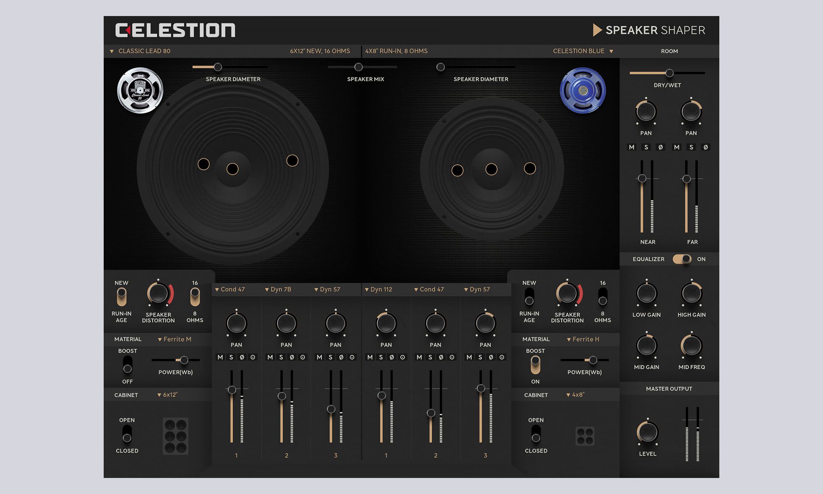Viewport: 823px width, 494px height.
Task: Mute left speaker mic channel 1
Action: pos(220,357)
